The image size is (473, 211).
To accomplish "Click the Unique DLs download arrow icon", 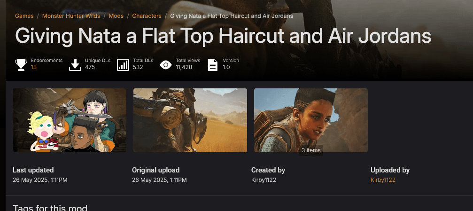I will click(x=75, y=65).
